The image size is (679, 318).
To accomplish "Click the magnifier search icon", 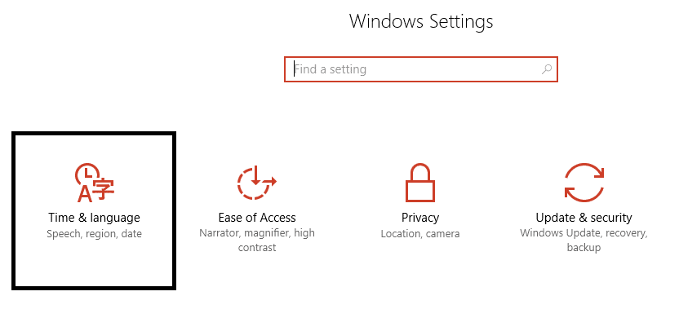I will pyautogui.click(x=547, y=68).
